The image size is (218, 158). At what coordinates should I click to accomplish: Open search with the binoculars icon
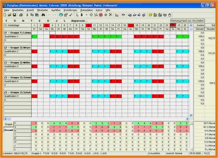click(43, 15)
